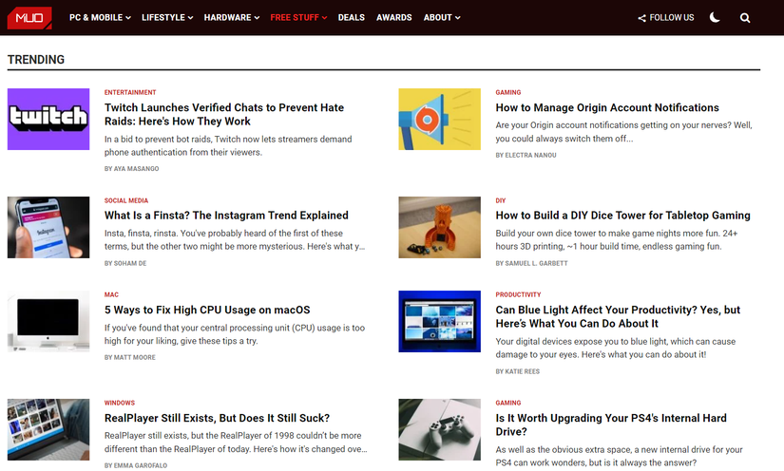View author Katie Rees profile
784x471 pixels.
pos(518,371)
